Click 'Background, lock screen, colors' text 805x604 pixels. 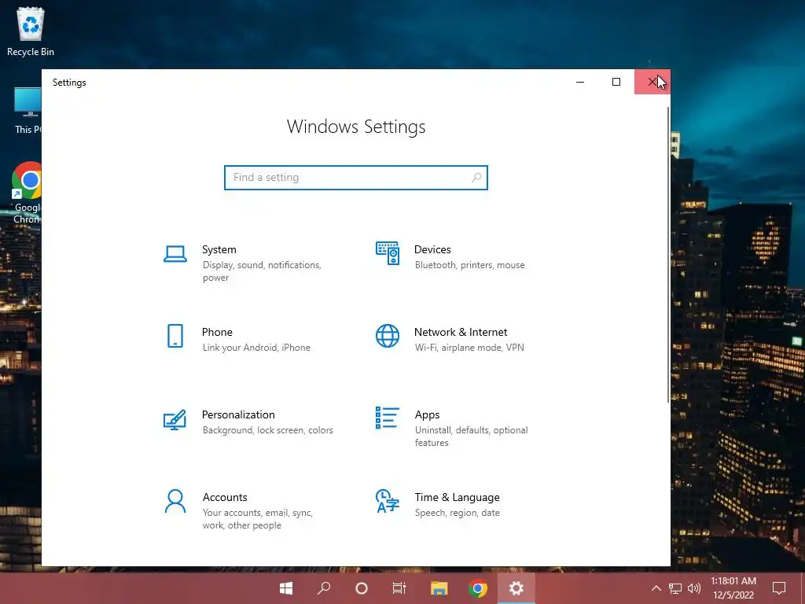[267, 430]
